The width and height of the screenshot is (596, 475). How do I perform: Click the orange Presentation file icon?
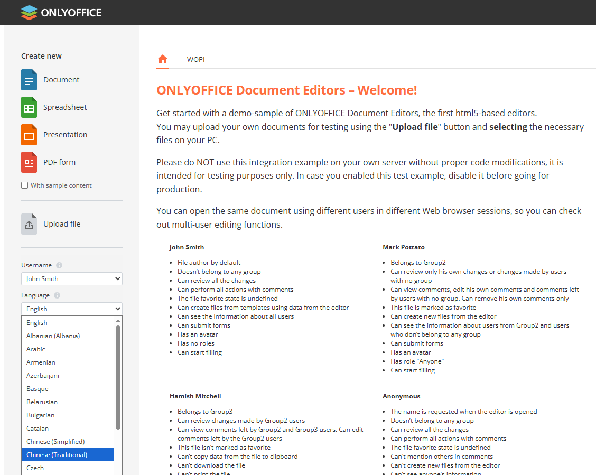pyautogui.click(x=29, y=135)
